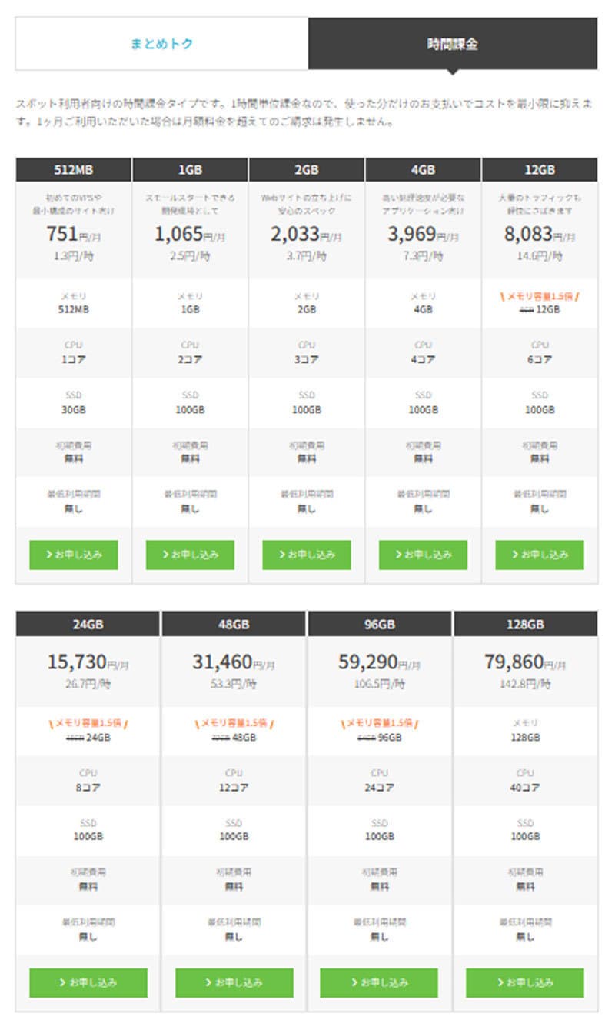615x1020 pixels.
Task: Click お申し込み under the 2GB plan
Action: click(307, 555)
